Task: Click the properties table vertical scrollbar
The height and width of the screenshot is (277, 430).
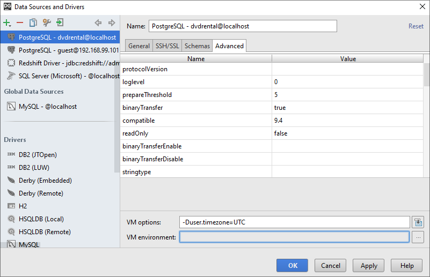Action: pyautogui.click(x=427, y=74)
